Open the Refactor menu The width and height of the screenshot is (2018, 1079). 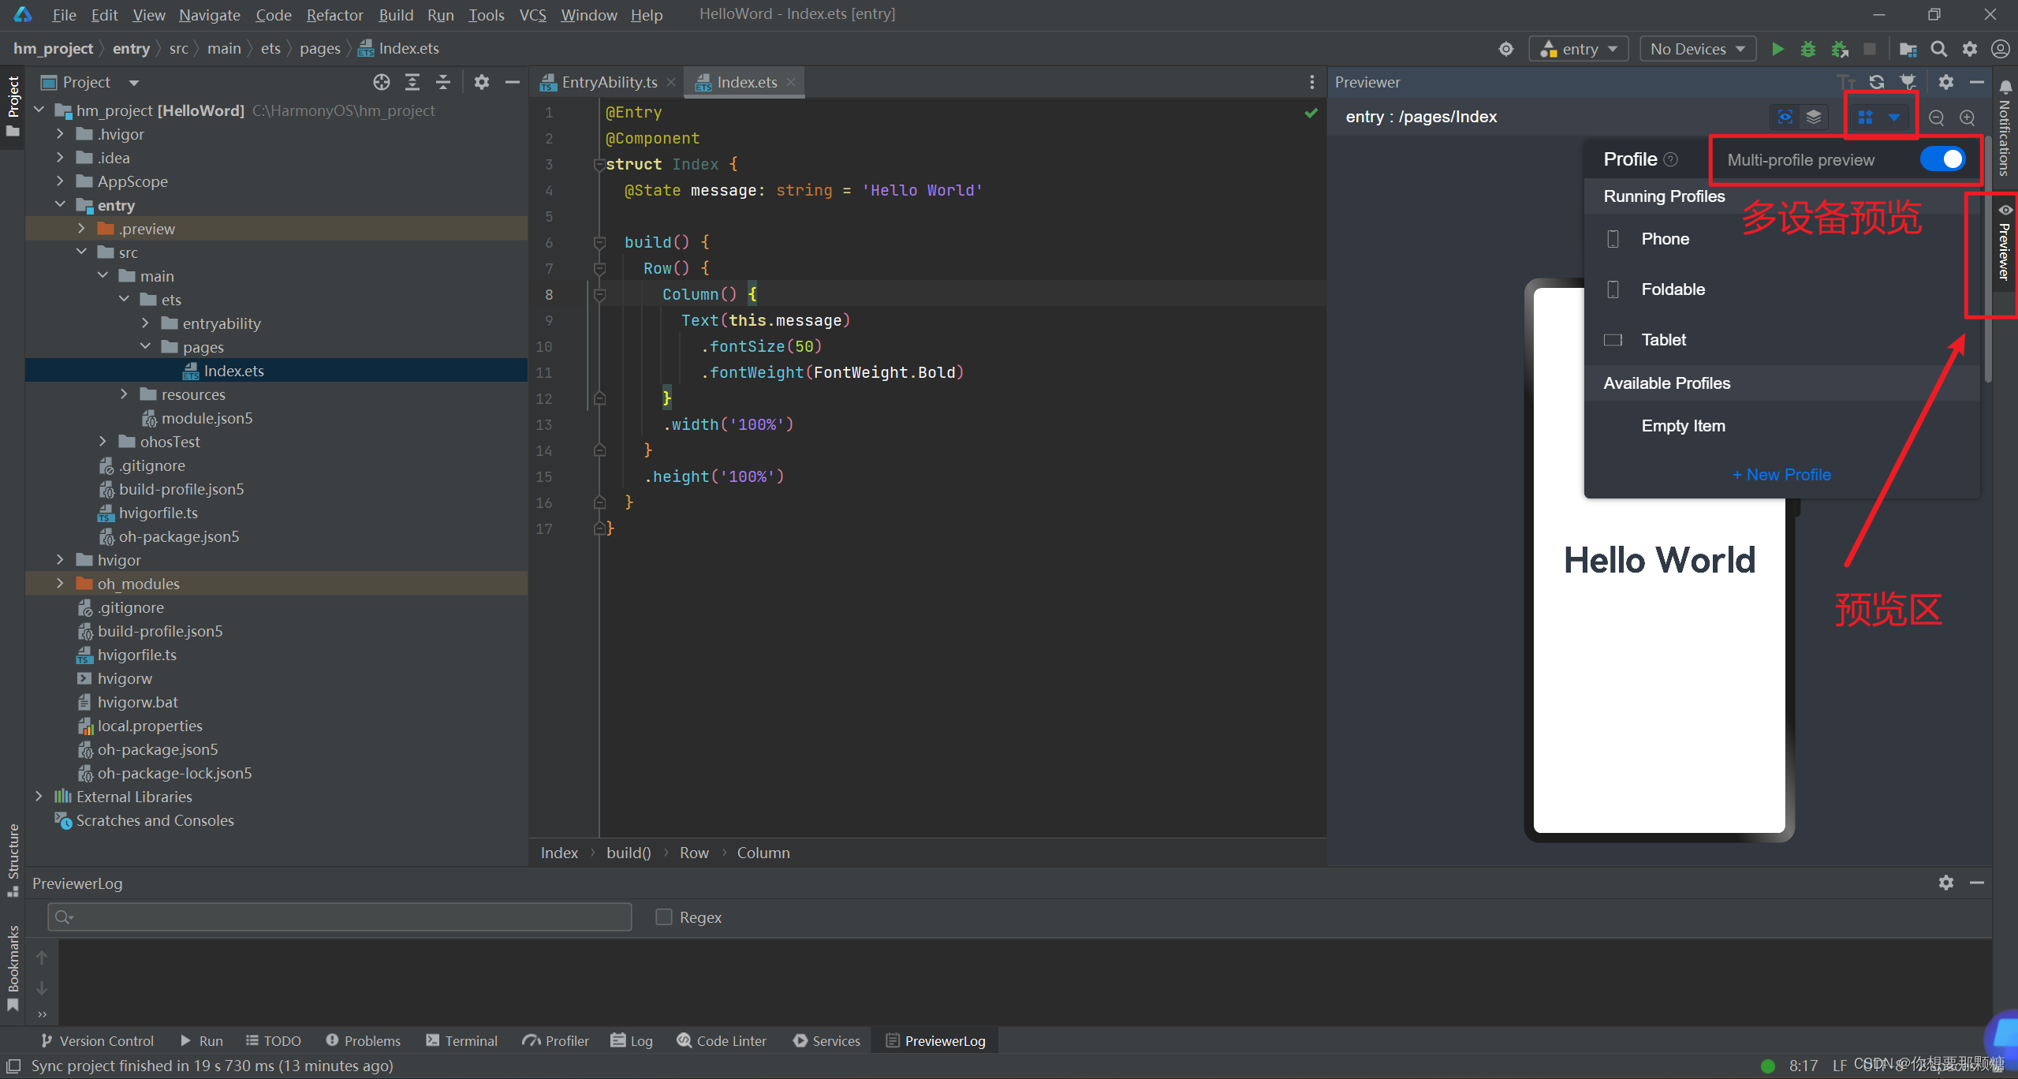click(334, 15)
